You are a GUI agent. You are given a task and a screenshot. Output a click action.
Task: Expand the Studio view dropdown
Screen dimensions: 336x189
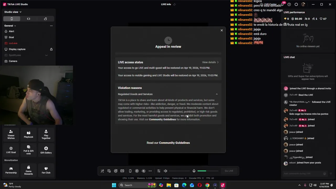13,12
